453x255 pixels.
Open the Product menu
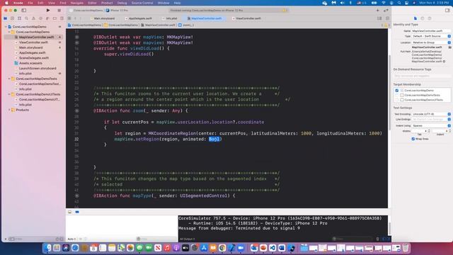pos(107,3)
